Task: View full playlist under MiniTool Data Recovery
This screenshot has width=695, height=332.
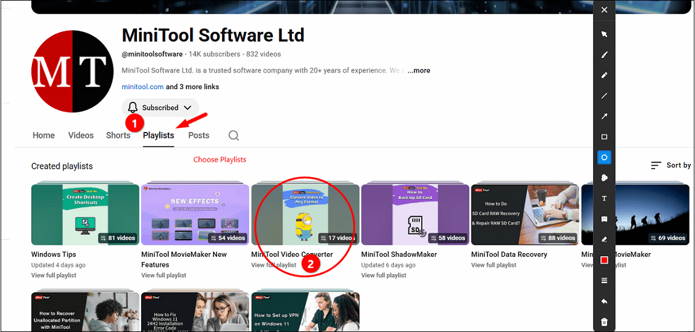Action: [493, 265]
